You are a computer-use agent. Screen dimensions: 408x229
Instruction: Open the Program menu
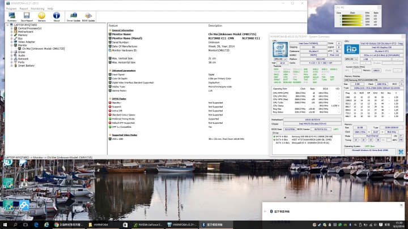pos(11,8)
